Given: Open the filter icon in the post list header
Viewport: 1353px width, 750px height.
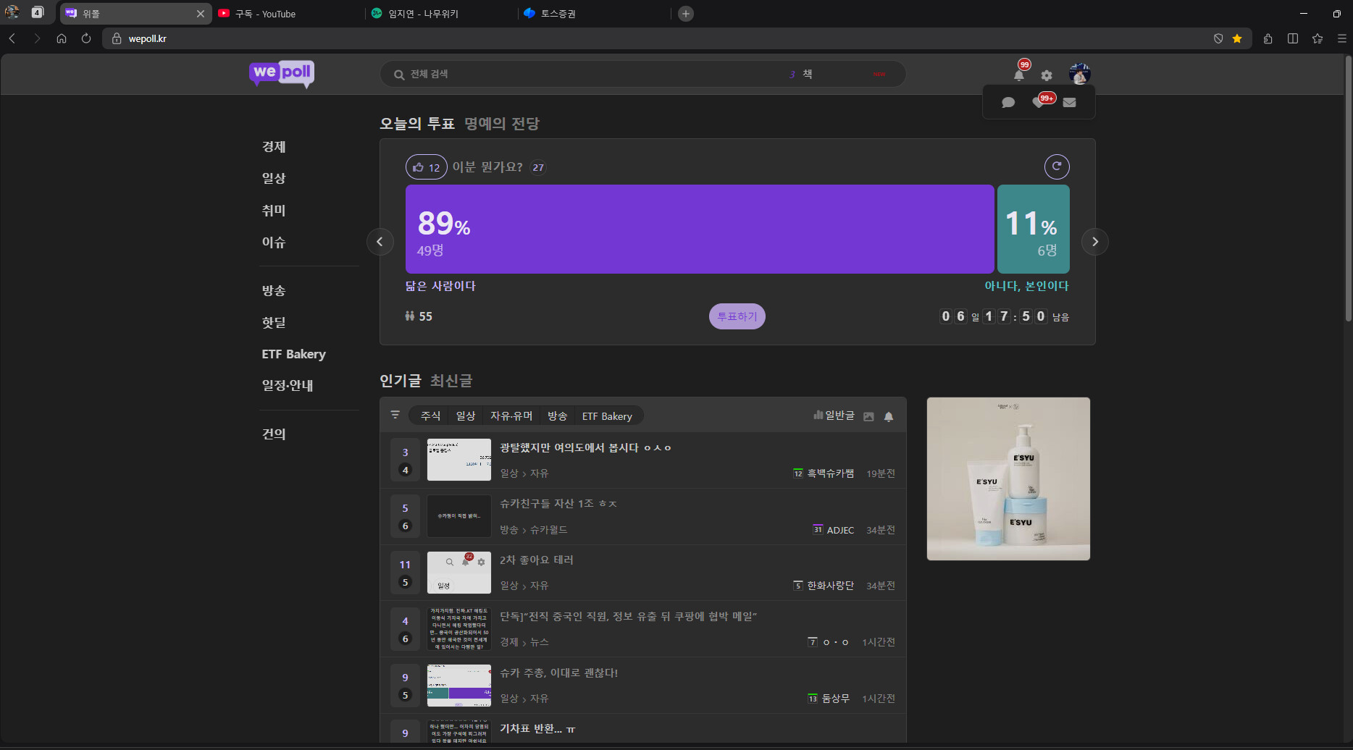Looking at the screenshot, I should (x=395, y=415).
